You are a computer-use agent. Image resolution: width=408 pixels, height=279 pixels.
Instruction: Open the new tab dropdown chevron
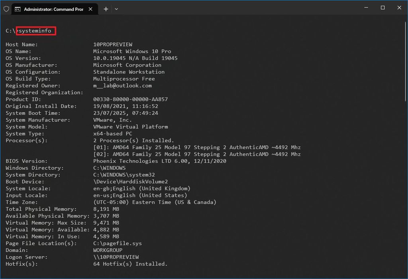[116, 8]
